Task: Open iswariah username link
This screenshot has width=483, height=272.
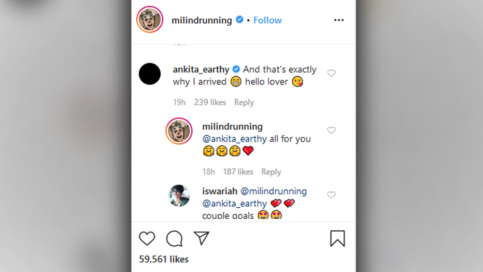Action: point(219,191)
